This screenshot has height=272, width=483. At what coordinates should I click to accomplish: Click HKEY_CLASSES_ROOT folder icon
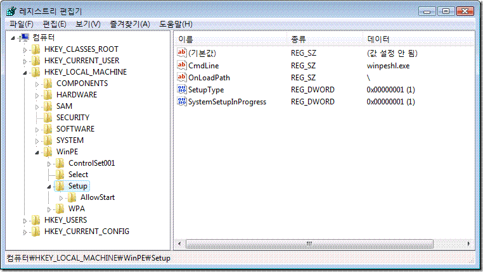coord(36,49)
